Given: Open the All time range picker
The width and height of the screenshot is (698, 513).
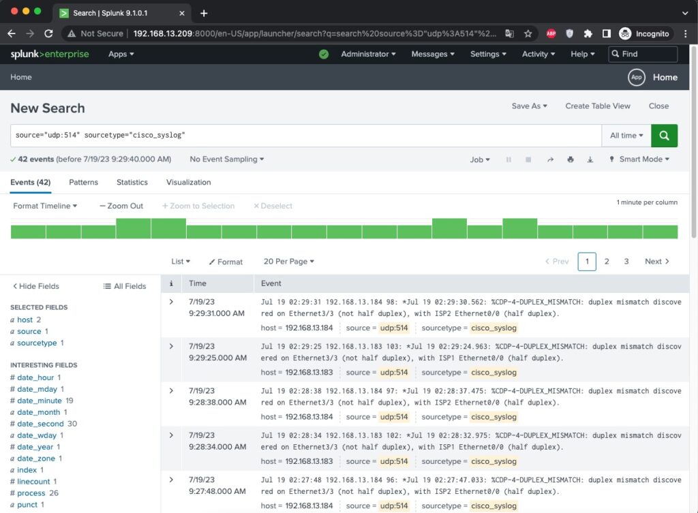Looking at the screenshot, I should (626, 136).
